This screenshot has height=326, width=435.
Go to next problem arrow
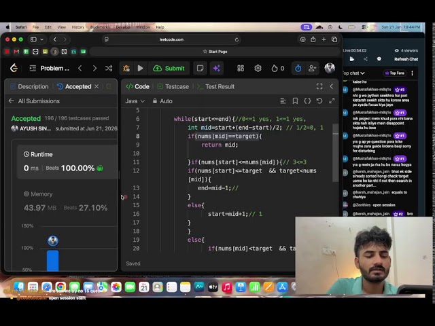click(x=94, y=68)
